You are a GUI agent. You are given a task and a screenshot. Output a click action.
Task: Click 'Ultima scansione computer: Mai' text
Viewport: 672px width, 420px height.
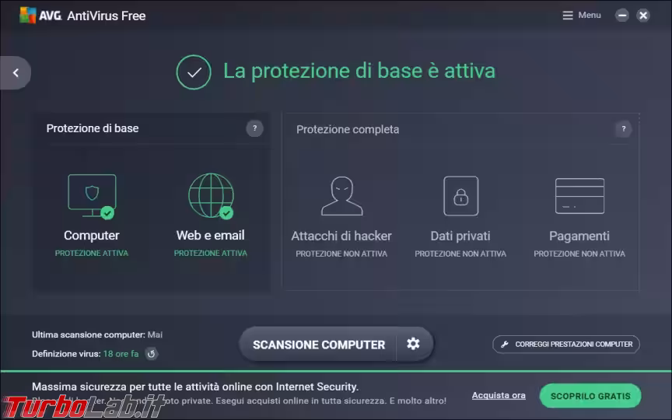click(97, 334)
